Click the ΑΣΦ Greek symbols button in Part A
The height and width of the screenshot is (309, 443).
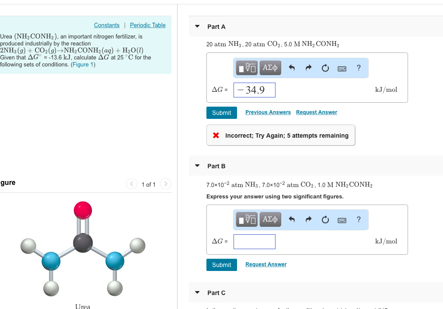270,68
